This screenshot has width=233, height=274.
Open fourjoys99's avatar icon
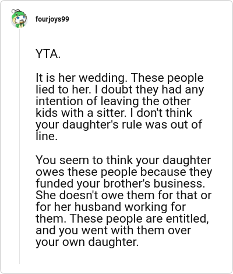click(x=19, y=19)
